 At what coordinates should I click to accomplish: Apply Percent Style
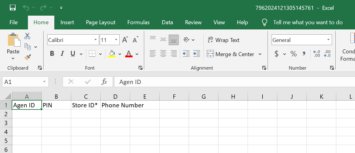click(293, 54)
